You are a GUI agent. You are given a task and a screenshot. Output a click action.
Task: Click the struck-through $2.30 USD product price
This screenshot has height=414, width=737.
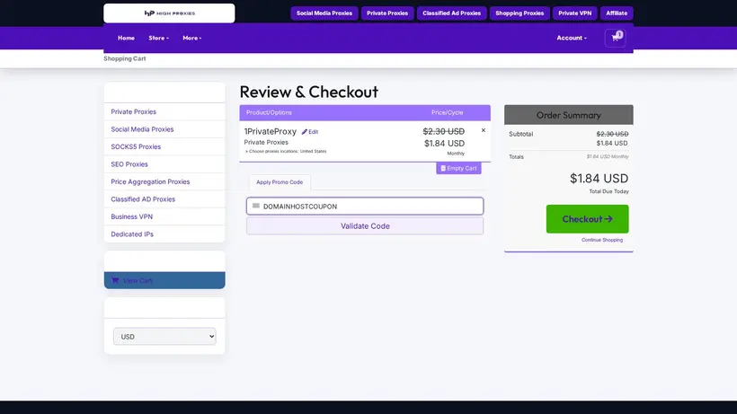point(444,131)
